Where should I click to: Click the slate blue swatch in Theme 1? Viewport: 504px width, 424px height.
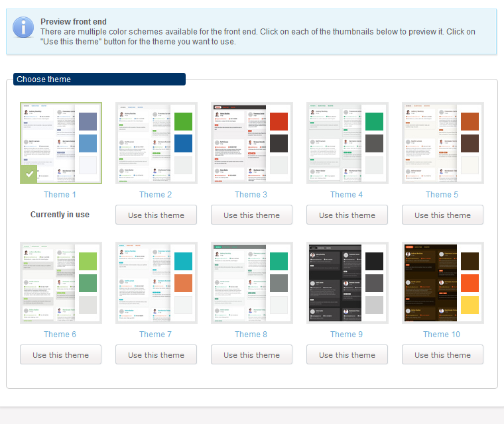88,121
